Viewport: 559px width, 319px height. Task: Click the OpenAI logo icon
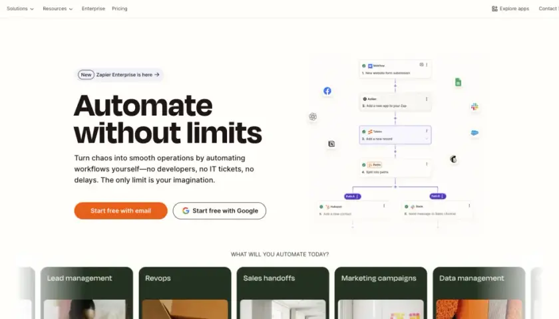click(313, 116)
